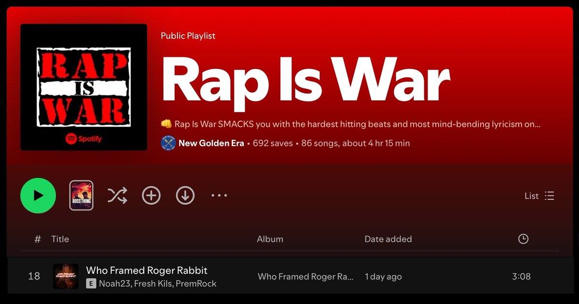
Task: Open the Boss Thing preview thumbnail
Action: [x=82, y=195]
